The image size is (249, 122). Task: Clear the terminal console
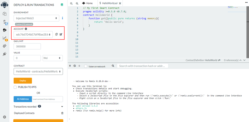[75, 66]
